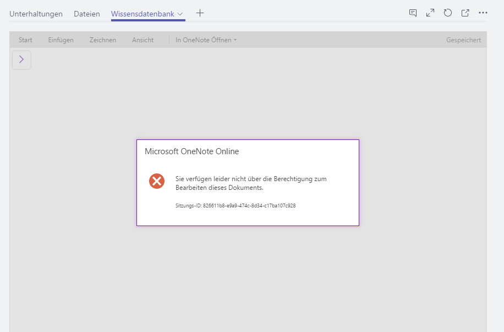504x332 pixels.
Task: Open the Zeichnen ribbon tab
Action: [103, 40]
